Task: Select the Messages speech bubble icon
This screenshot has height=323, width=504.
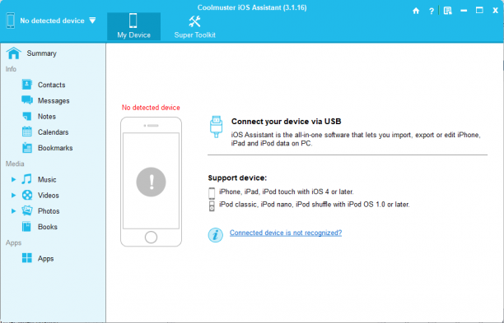Action: click(27, 100)
